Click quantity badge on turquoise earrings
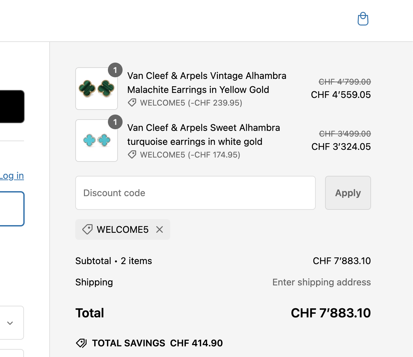413x357 pixels. tap(115, 122)
